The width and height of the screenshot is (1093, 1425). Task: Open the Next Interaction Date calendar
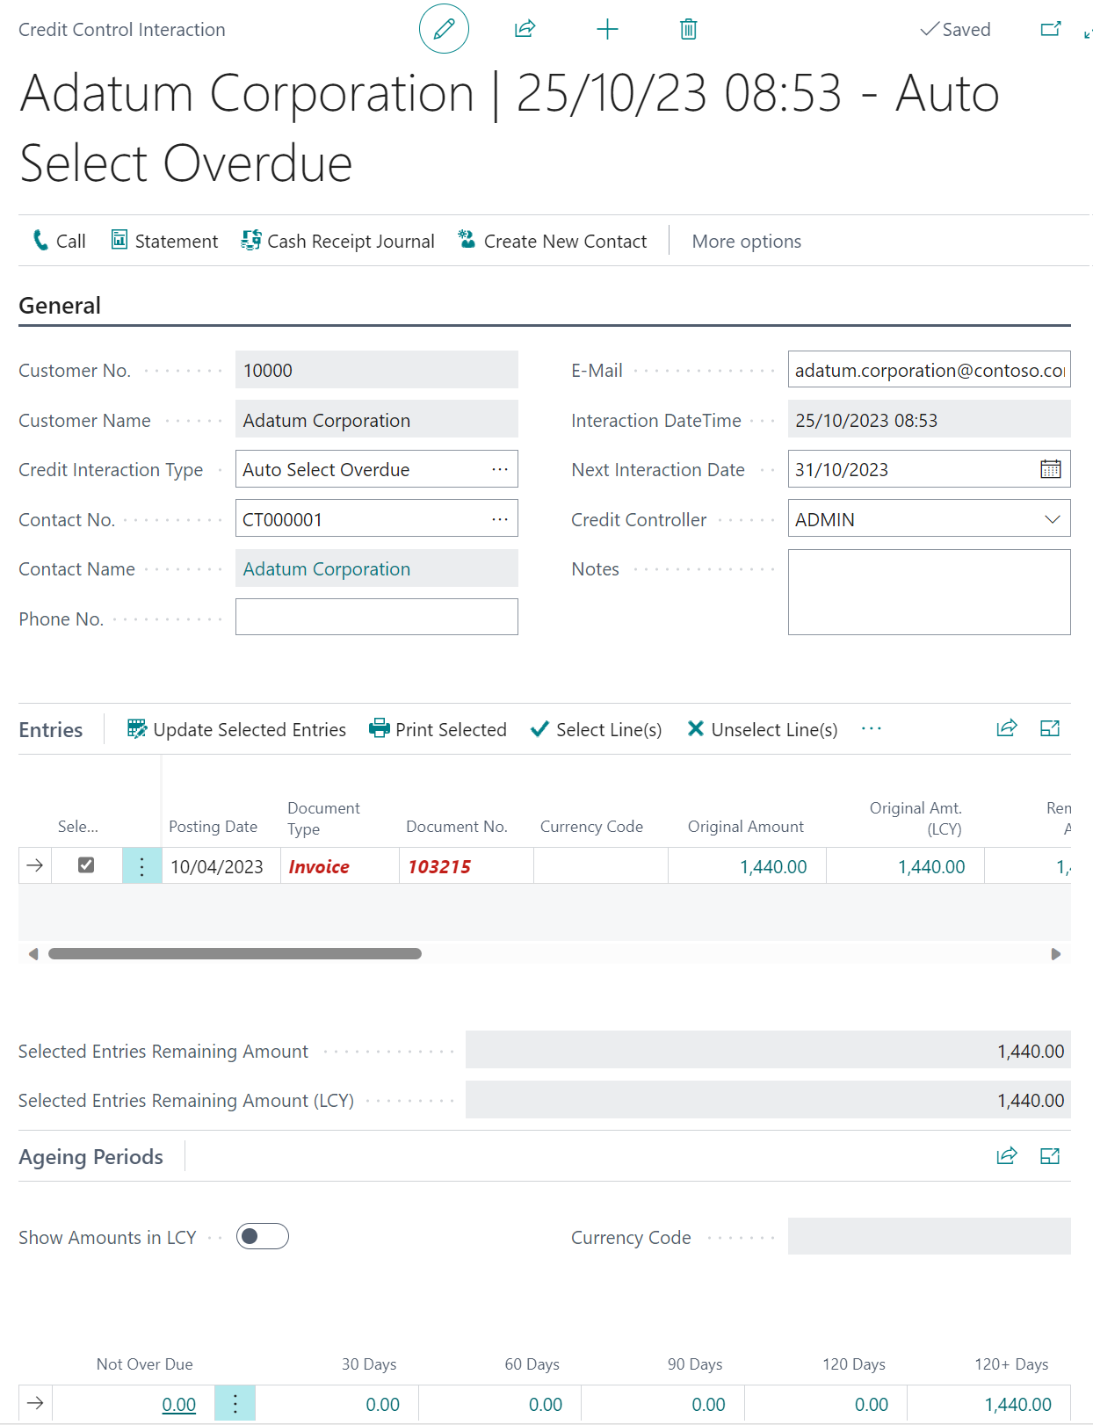pyautogui.click(x=1051, y=469)
